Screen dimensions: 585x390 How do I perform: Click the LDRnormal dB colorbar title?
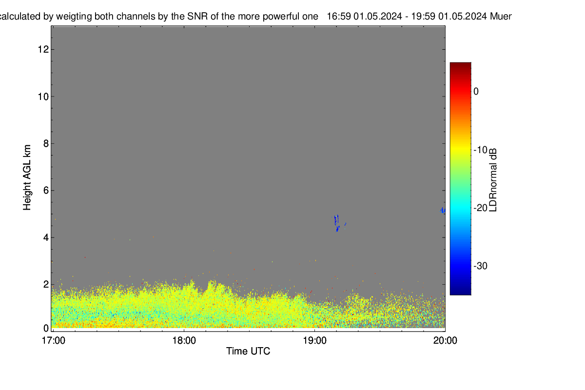click(493, 178)
